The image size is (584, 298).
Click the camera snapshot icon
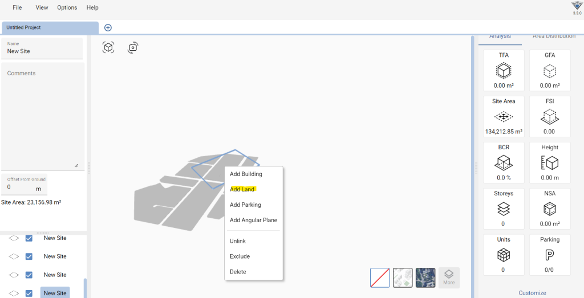(x=133, y=48)
